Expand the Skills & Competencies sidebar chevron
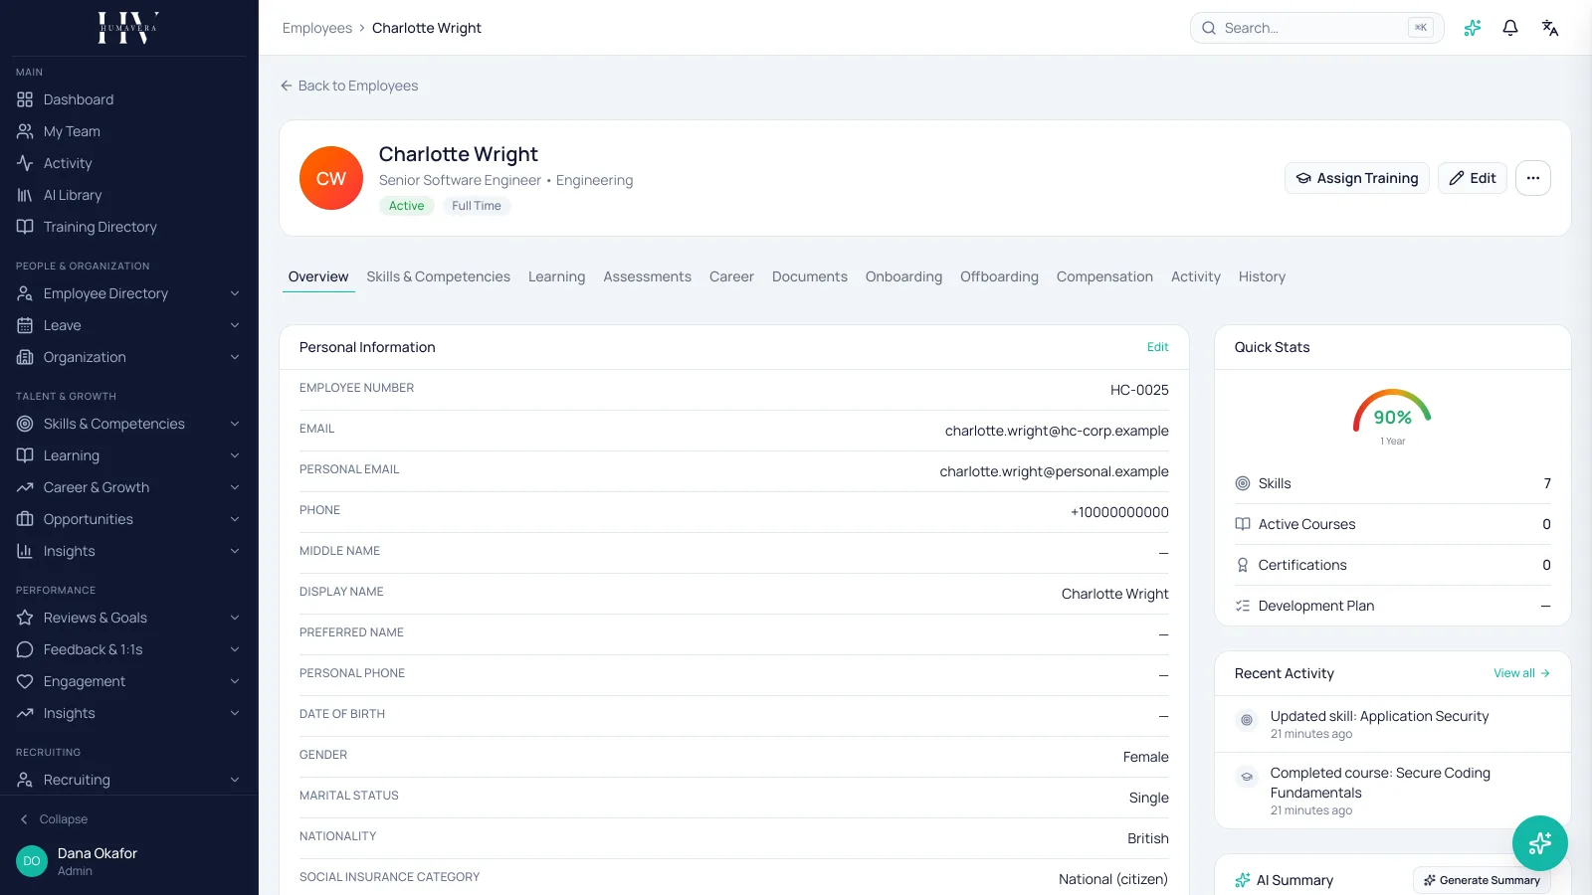Viewport: 1592px width, 895px height. (x=235, y=424)
